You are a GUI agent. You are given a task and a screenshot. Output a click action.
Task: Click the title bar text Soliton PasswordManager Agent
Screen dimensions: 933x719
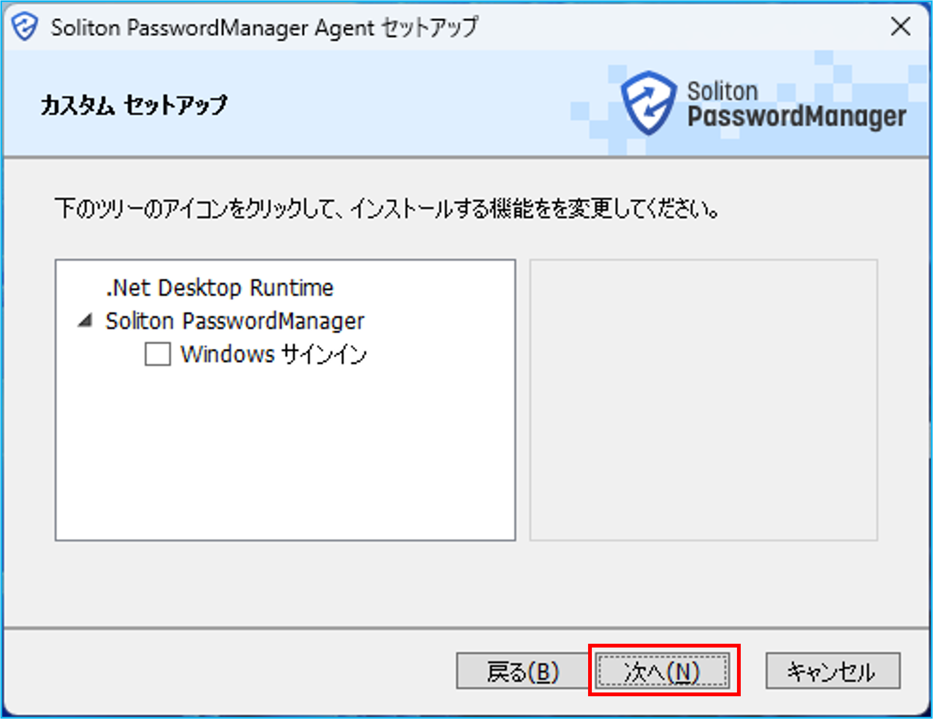coord(212,28)
